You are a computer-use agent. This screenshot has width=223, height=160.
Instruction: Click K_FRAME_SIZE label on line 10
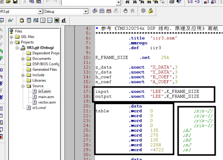click(112, 57)
